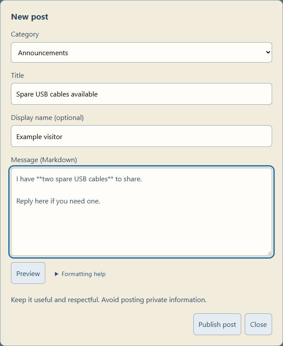Click the "Category" label
The image size is (283, 346).
tap(25, 34)
